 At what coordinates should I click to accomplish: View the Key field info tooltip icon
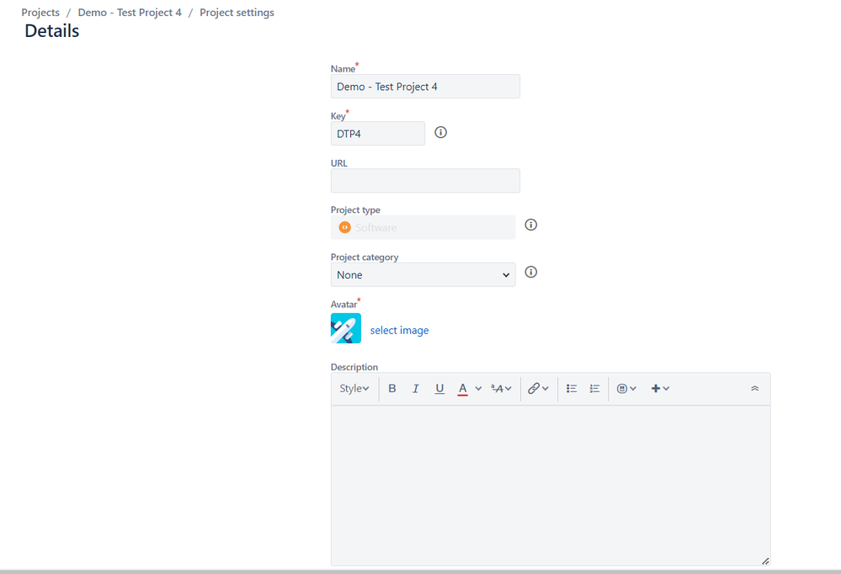[x=440, y=132]
